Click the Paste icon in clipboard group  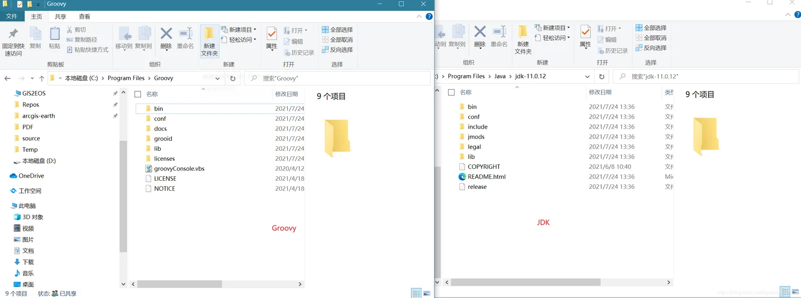pyautogui.click(x=55, y=34)
